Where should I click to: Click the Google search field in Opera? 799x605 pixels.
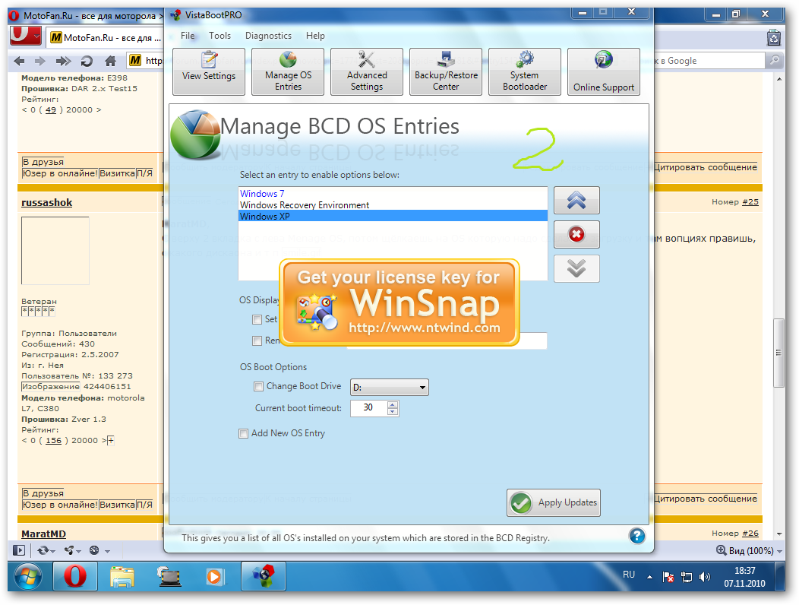point(709,61)
